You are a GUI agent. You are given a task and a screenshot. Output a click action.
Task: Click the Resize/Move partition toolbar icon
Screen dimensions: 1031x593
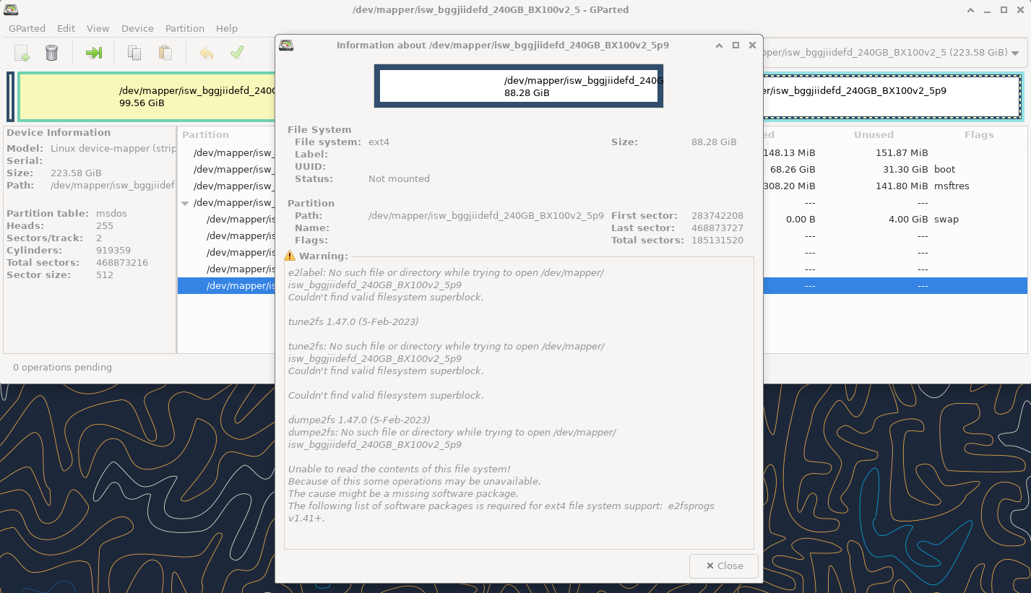94,53
